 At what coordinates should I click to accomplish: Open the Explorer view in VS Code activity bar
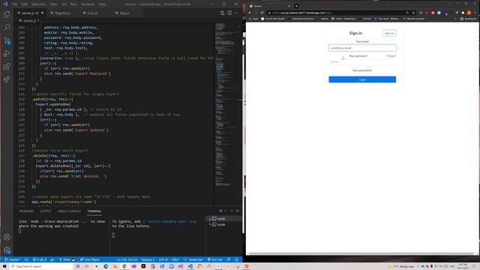click(7, 14)
